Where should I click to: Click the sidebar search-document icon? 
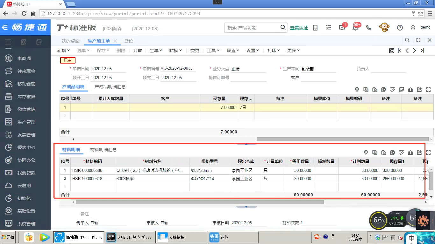click(x=24, y=42)
